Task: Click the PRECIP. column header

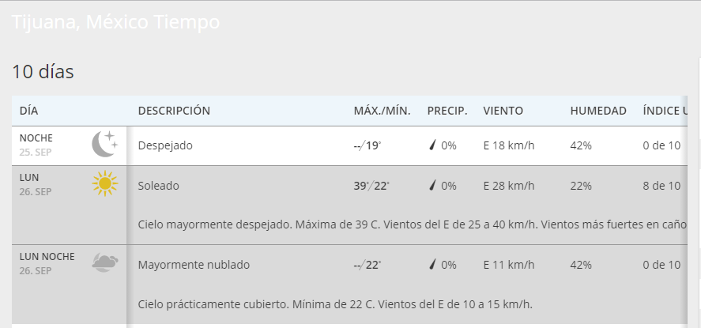Action: pos(447,111)
